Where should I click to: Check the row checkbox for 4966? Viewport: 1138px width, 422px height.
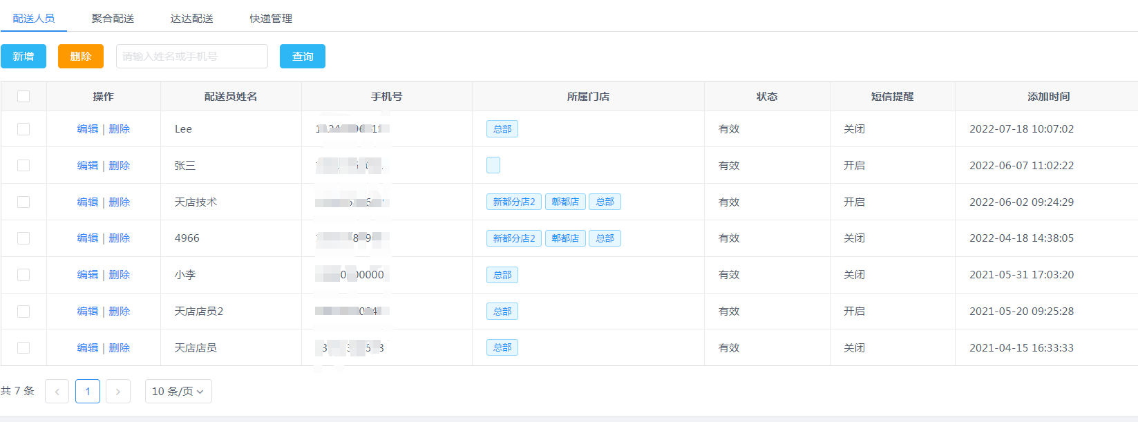tap(23, 238)
